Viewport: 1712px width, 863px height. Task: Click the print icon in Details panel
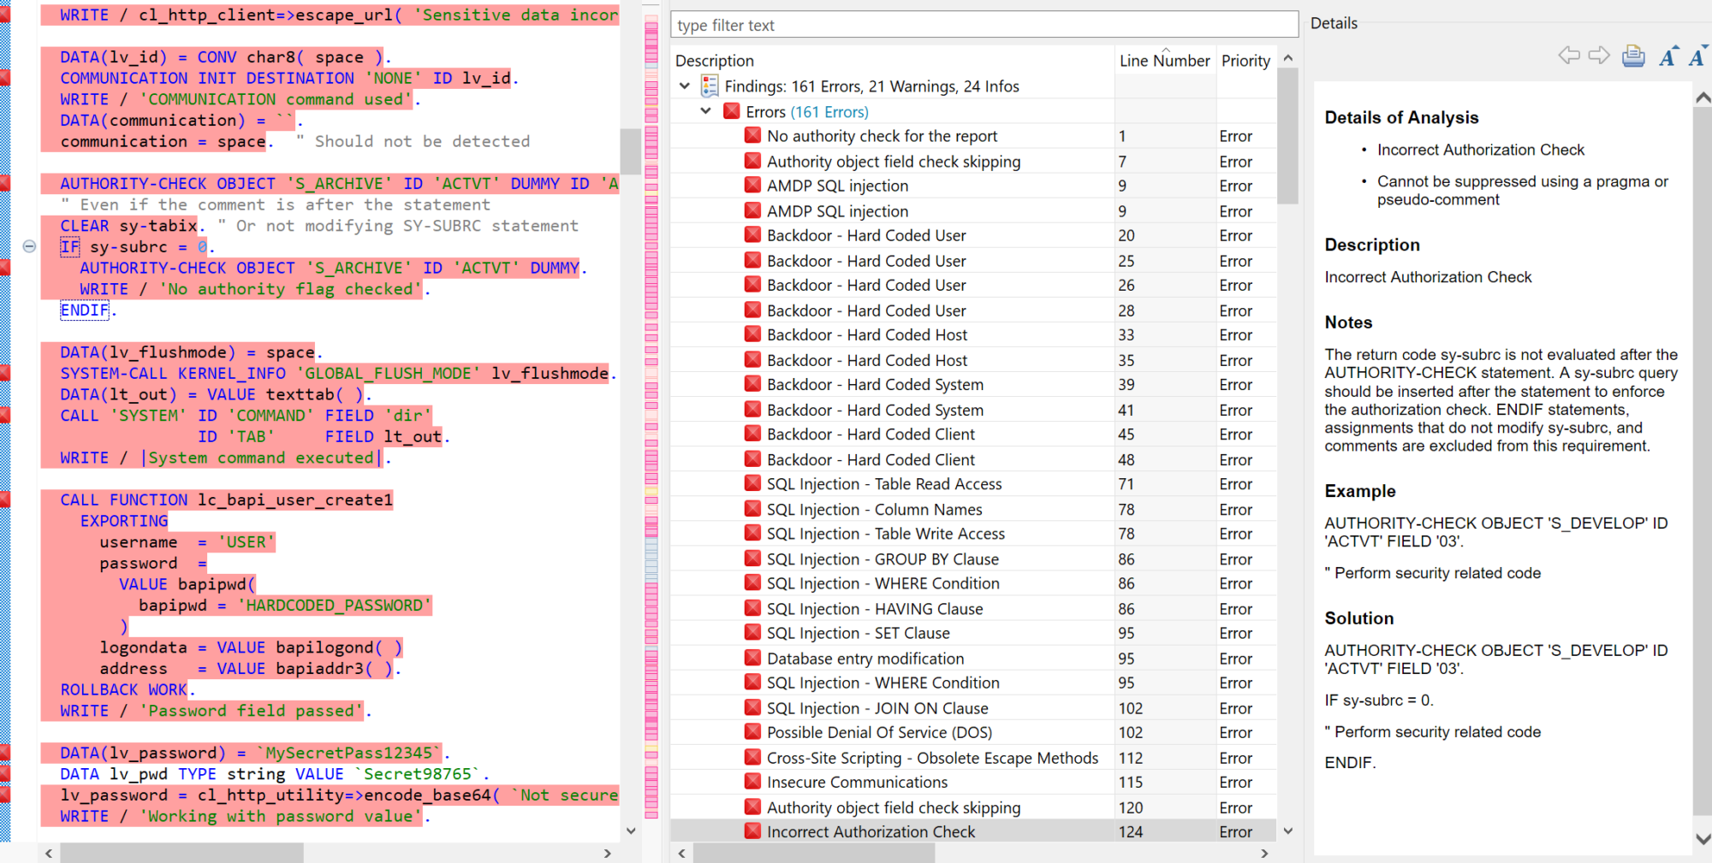click(1633, 56)
